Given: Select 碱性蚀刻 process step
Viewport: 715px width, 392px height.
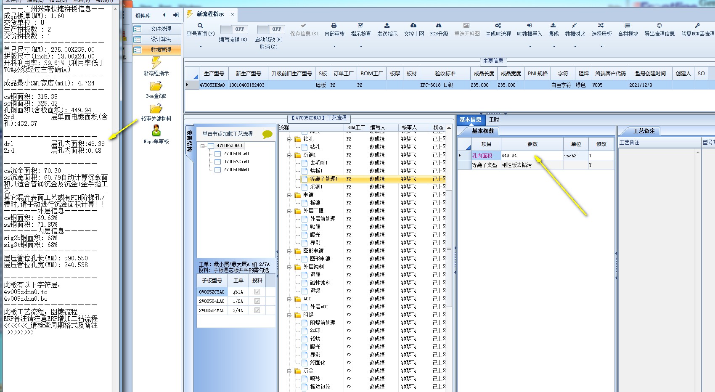Looking at the screenshot, I should pyautogui.click(x=320, y=283).
